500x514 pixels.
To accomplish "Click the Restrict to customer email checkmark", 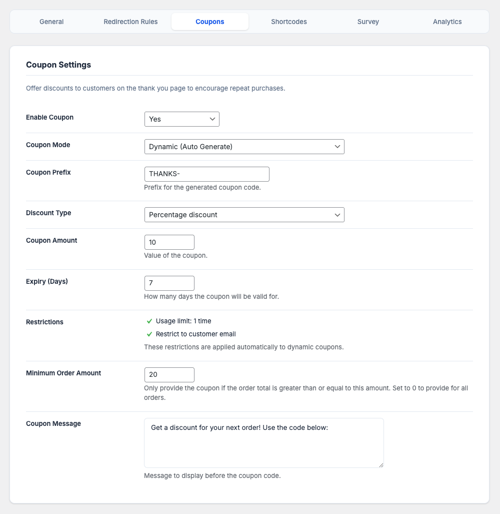I will point(149,334).
